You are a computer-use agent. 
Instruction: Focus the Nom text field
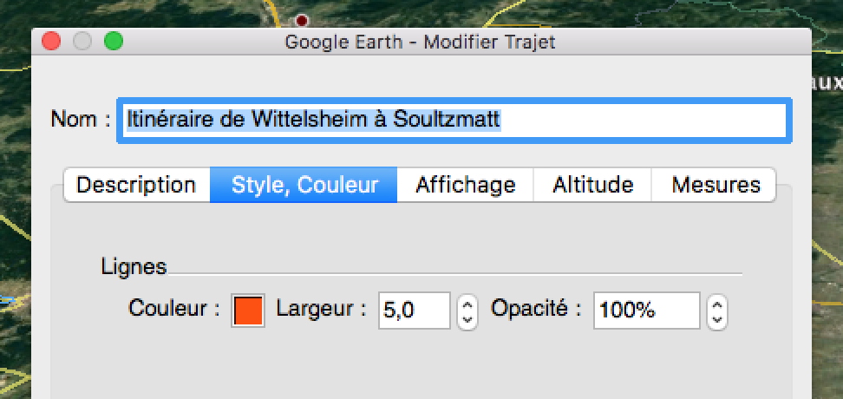pos(454,121)
